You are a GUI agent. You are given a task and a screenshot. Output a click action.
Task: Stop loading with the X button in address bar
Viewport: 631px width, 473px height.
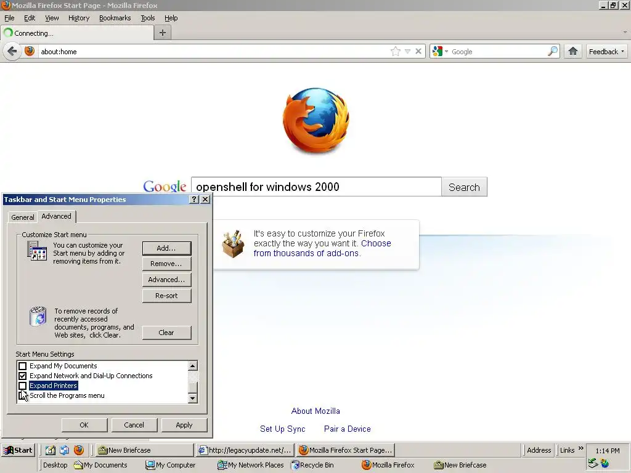click(418, 52)
